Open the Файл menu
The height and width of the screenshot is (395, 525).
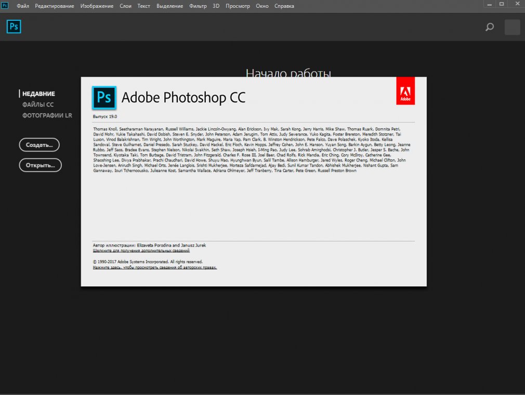click(23, 6)
